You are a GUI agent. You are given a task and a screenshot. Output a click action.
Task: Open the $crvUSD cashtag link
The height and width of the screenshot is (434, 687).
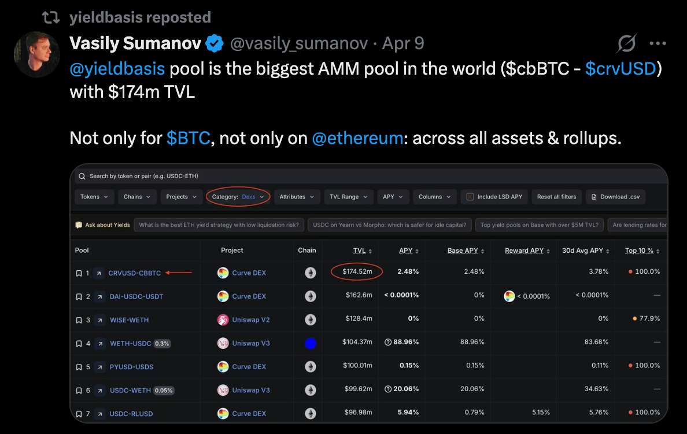point(620,68)
